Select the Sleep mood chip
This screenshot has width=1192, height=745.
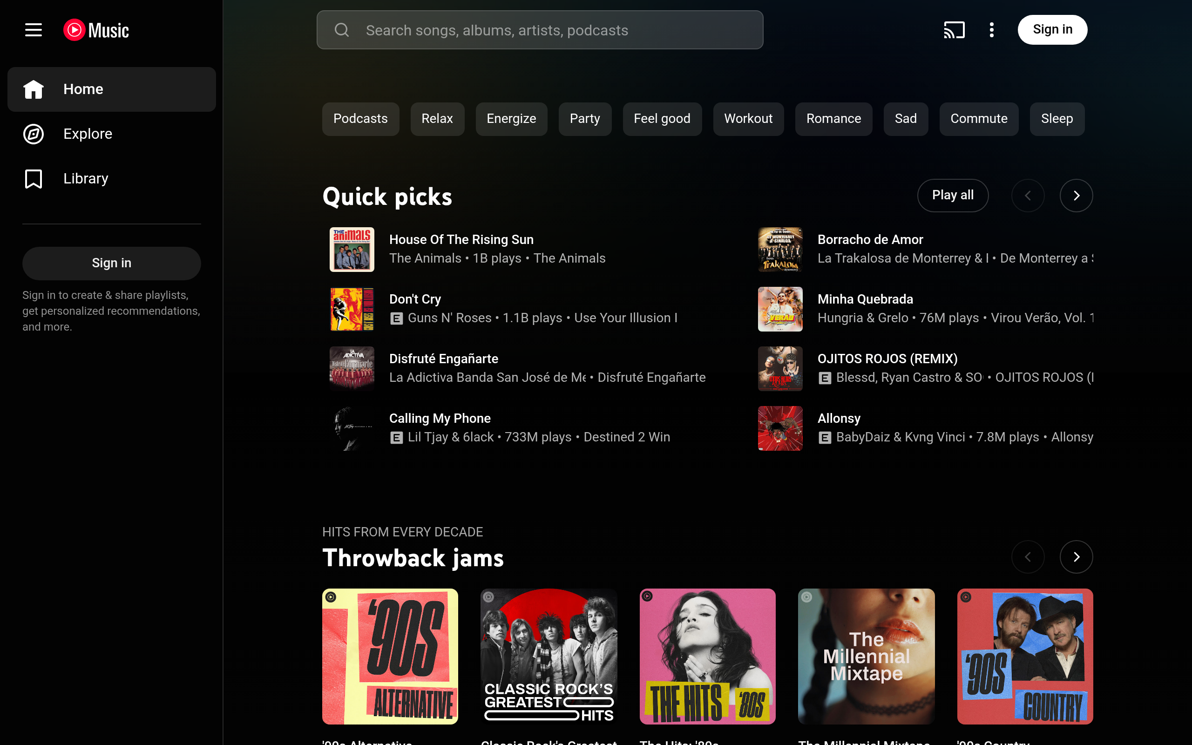1057,119
